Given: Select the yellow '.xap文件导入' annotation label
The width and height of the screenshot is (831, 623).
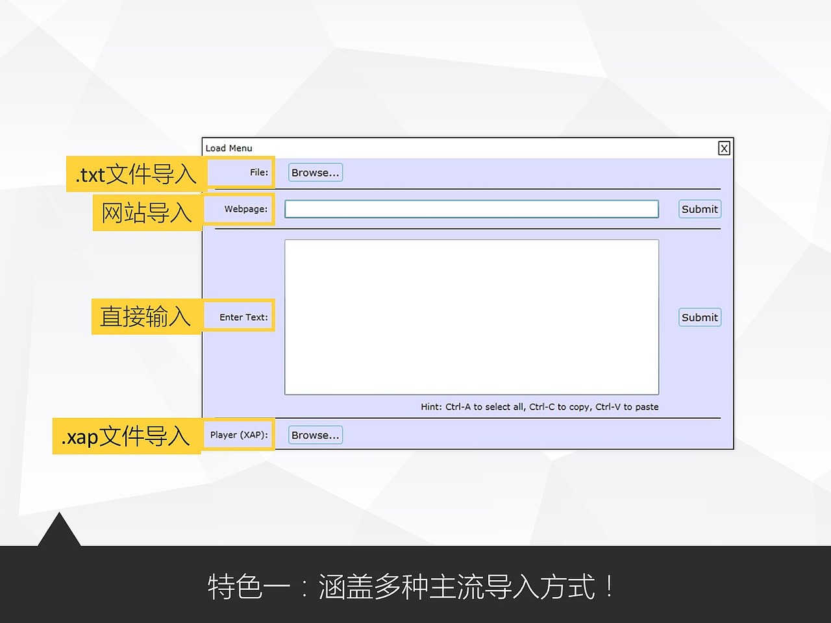Looking at the screenshot, I should [x=126, y=435].
